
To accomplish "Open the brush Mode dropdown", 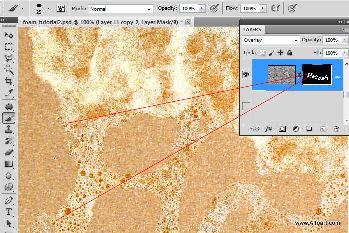I will (121, 9).
